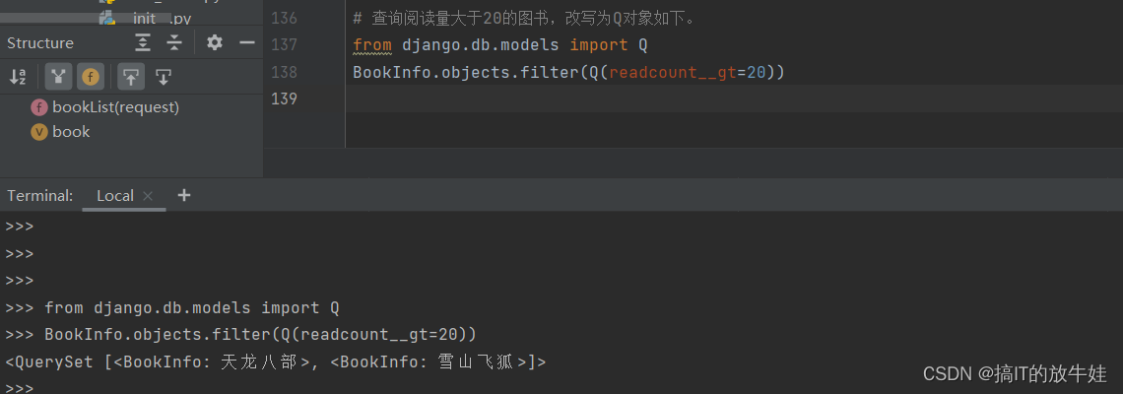Hide the Structure panel with the minus icon

click(x=247, y=43)
